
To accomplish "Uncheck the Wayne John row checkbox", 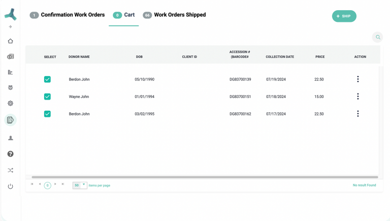I will (47, 97).
